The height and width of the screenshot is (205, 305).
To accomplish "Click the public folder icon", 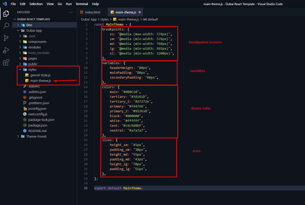I will [25, 64].
